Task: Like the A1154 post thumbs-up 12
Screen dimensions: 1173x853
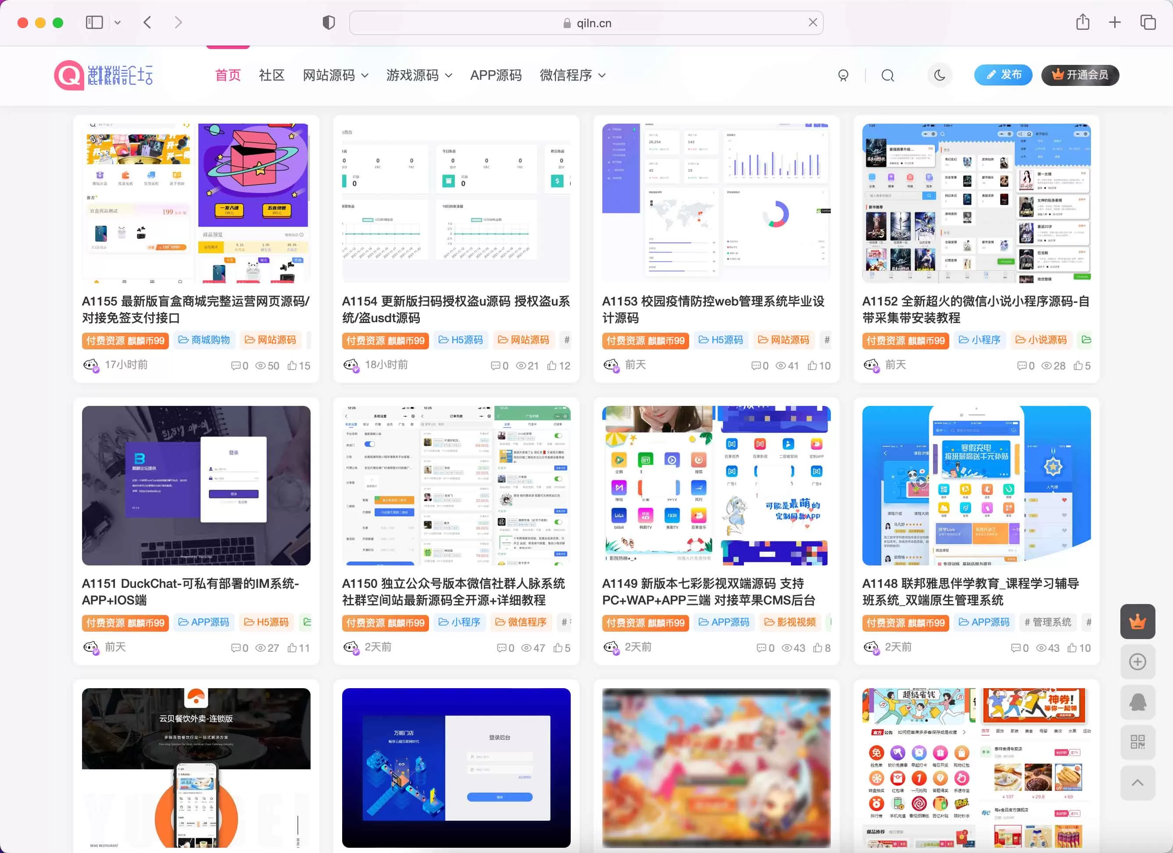Action: coord(558,366)
